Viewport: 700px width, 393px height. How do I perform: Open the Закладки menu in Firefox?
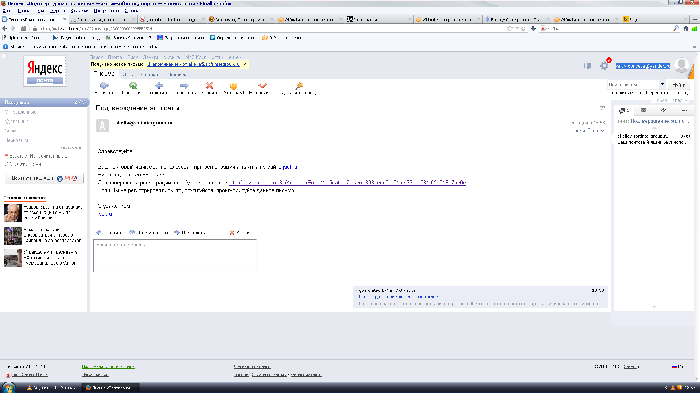point(79,11)
